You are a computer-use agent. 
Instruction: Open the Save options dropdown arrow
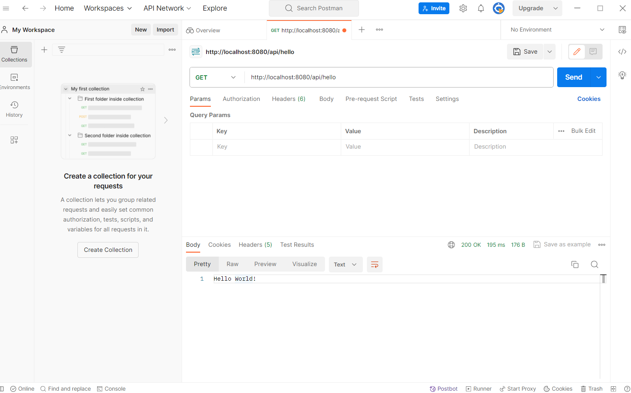point(550,52)
